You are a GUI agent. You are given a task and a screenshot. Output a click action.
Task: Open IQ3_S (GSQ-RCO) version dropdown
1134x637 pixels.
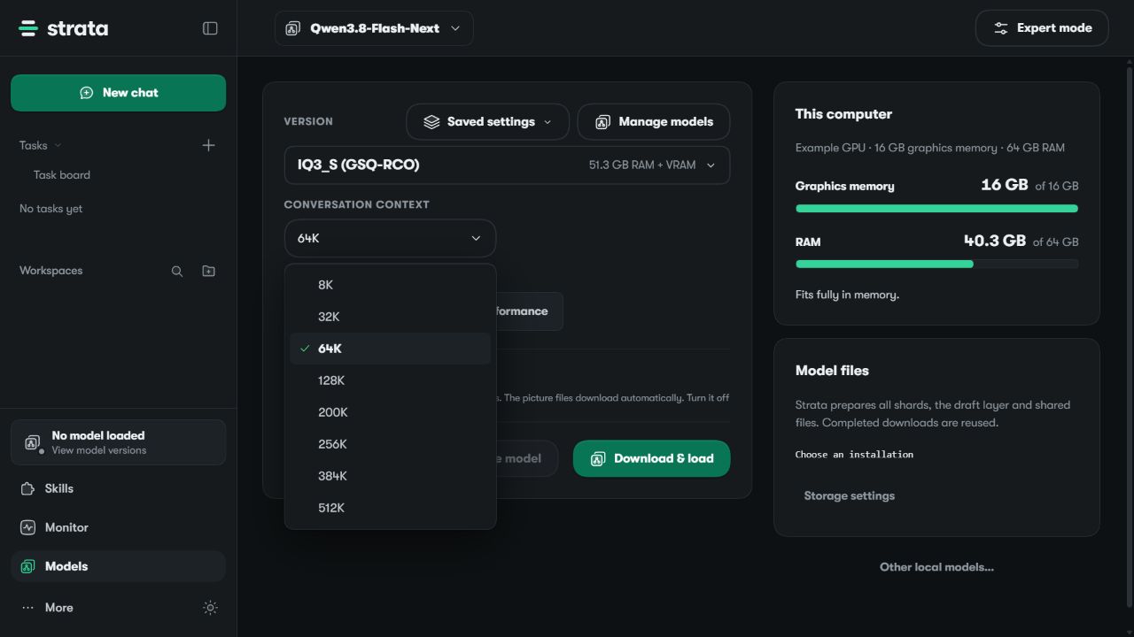(507, 165)
